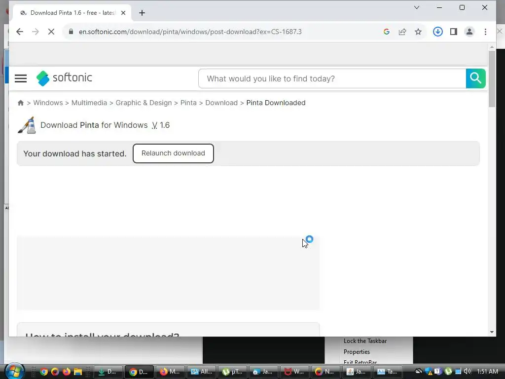Click the clock showing 1:51 AM
Image resolution: width=505 pixels, height=379 pixels.
(x=487, y=372)
